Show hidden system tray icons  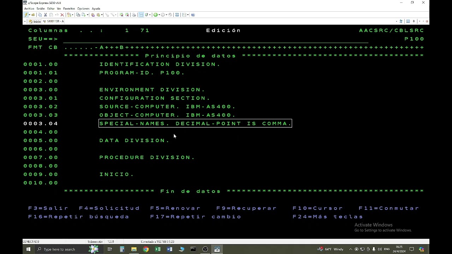(x=351, y=249)
